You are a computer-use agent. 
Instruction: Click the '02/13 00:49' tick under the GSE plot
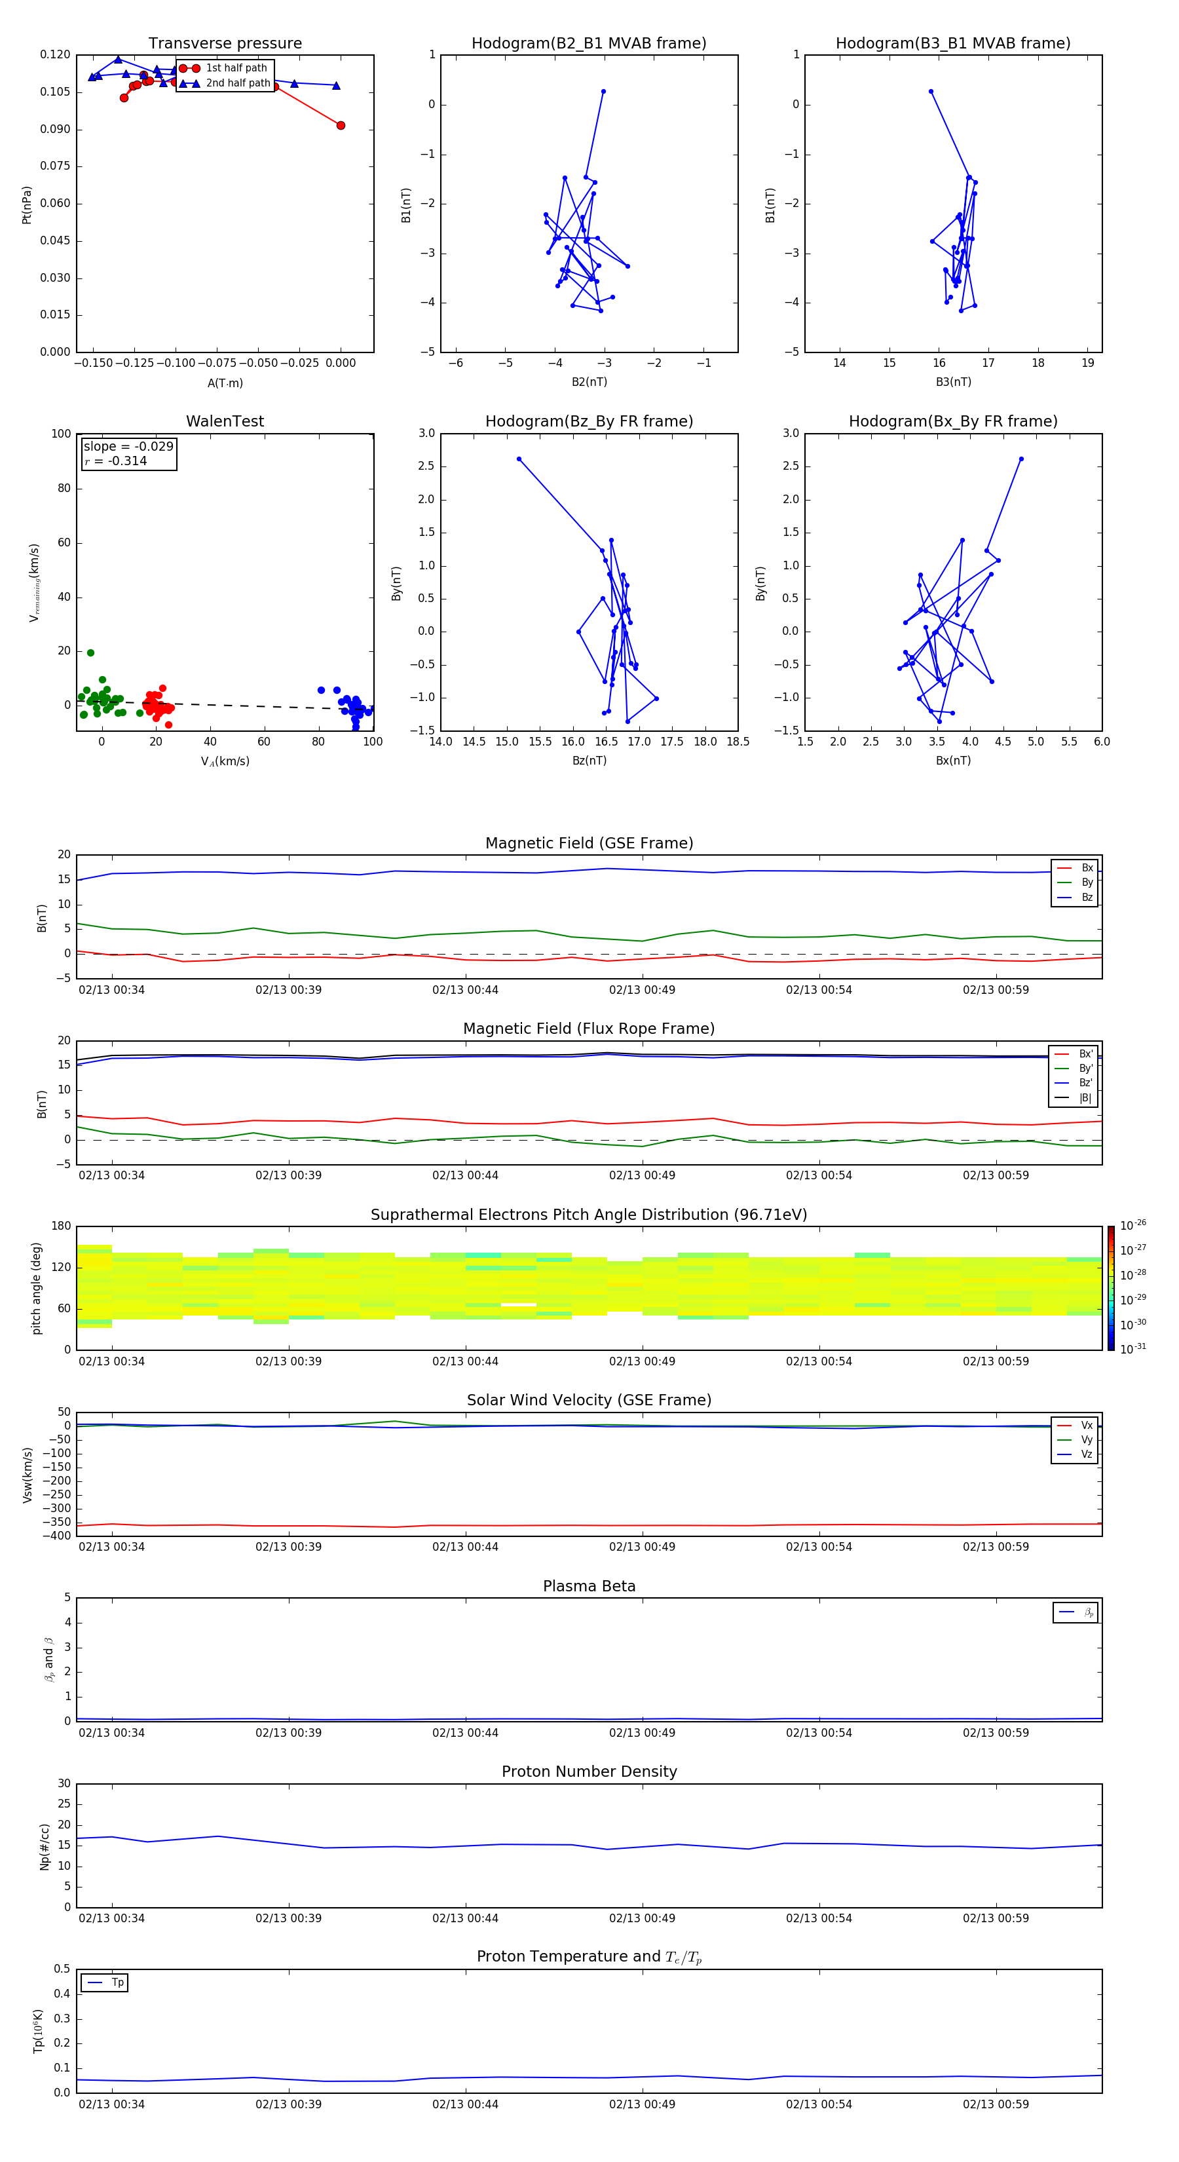click(642, 989)
